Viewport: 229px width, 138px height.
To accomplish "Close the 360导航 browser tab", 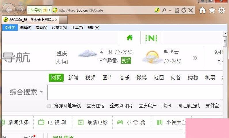I will (x=56, y=19).
